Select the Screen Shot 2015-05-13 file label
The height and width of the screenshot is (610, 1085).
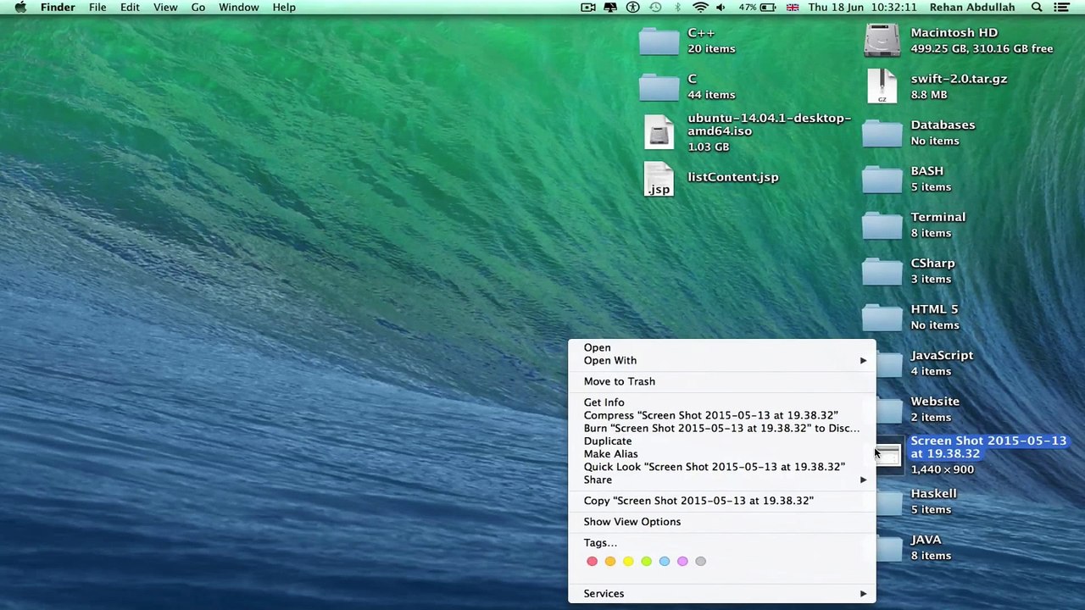coord(988,447)
